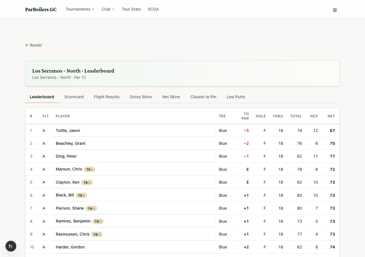Click Tuttle's net score 67
Screen dimensions: 365x257
[332, 130]
